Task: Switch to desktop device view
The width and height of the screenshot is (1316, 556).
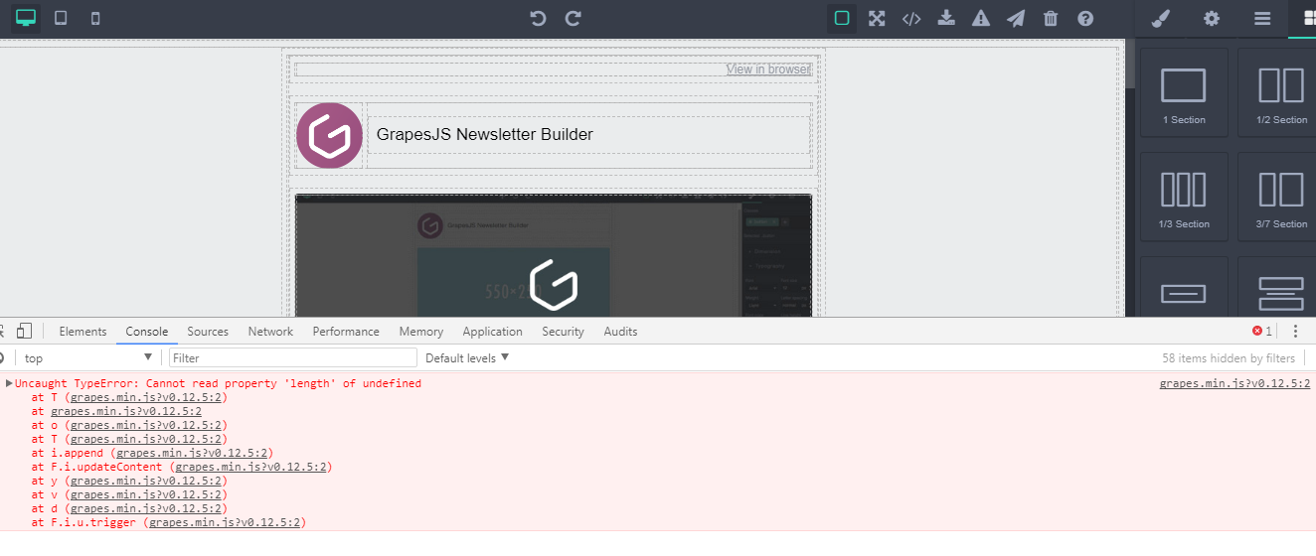Action: (x=26, y=18)
